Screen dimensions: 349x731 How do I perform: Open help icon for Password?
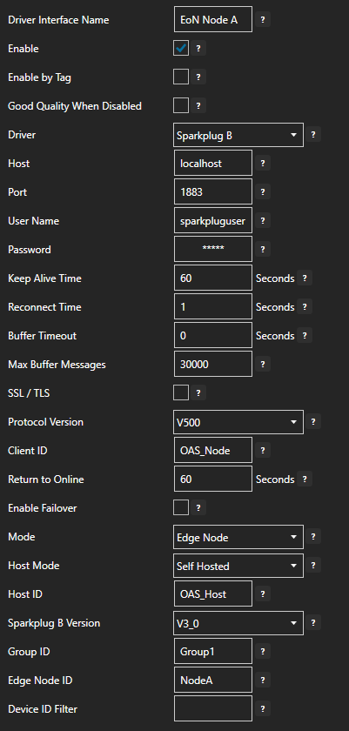[x=263, y=250]
